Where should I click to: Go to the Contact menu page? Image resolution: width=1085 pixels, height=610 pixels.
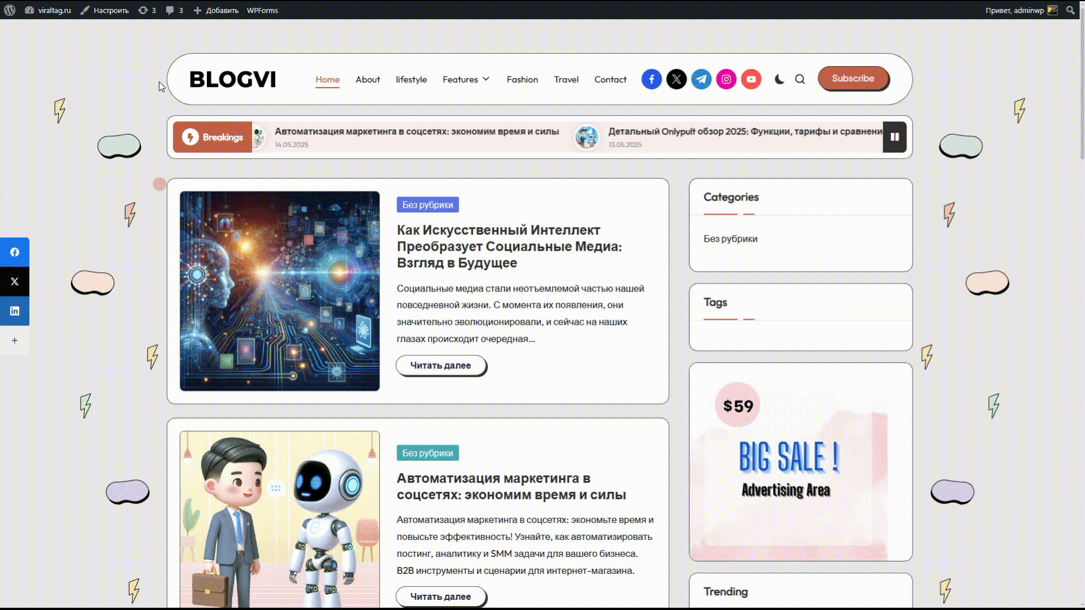click(x=610, y=80)
